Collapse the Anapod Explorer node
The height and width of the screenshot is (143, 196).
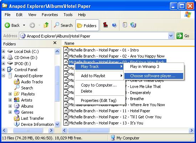coord(3,76)
